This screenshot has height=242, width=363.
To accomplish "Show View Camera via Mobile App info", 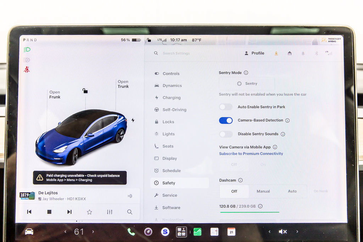I will [275, 147].
